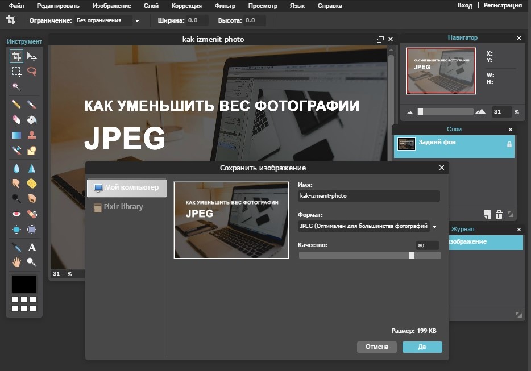The width and height of the screenshot is (531, 371).
Task: Open the black foreground color swatch
Action: [x=24, y=284]
